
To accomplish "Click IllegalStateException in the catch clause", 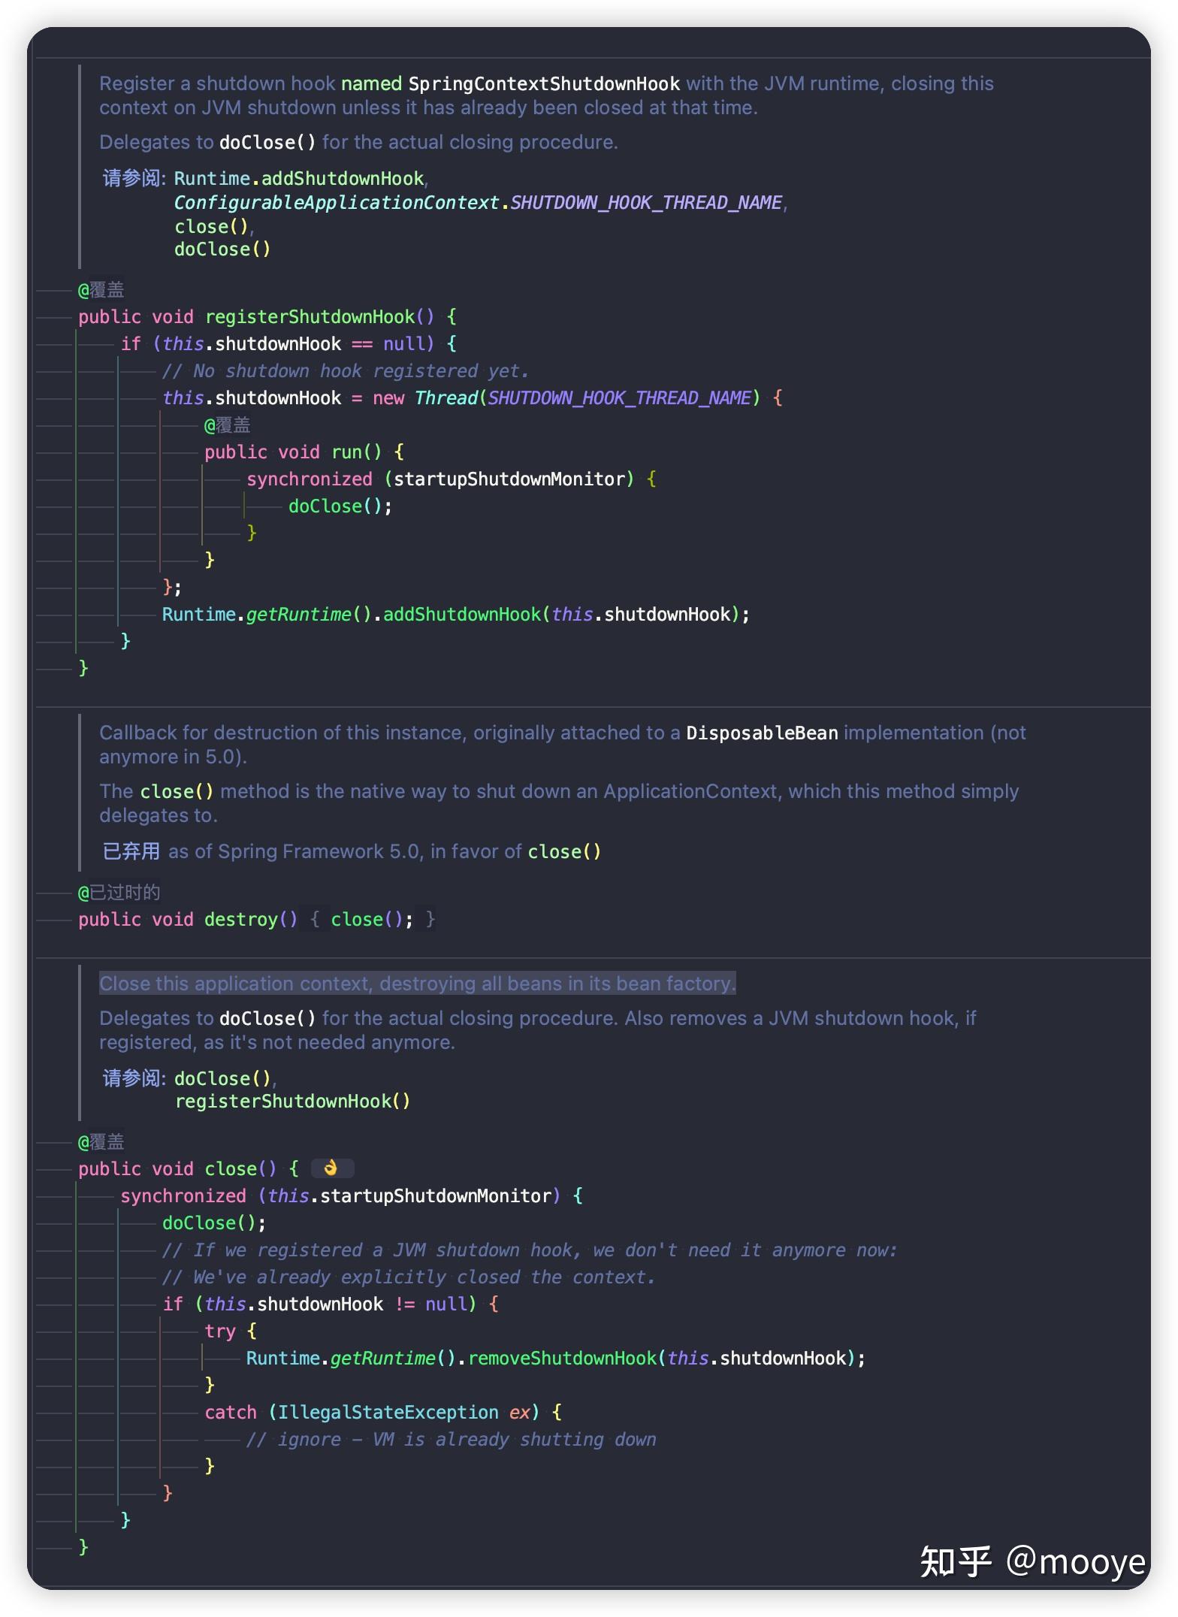I will 388,1412.
